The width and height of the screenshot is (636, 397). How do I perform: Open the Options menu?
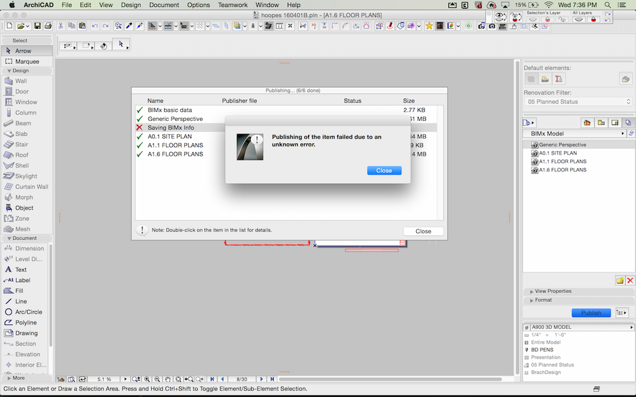[198, 5]
